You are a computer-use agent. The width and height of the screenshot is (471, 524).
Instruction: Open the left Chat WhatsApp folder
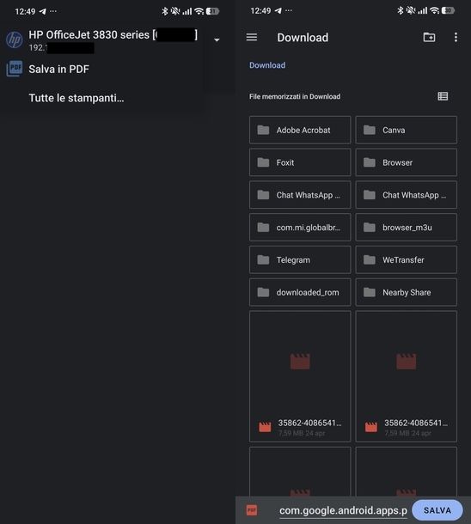[x=300, y=195]
